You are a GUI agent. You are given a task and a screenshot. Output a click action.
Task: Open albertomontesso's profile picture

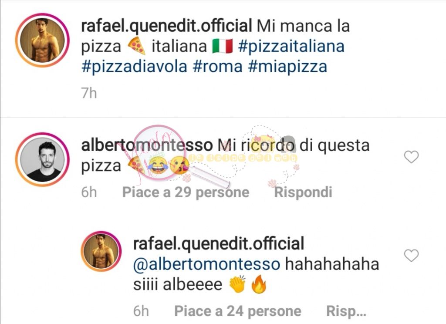point(42,159)
